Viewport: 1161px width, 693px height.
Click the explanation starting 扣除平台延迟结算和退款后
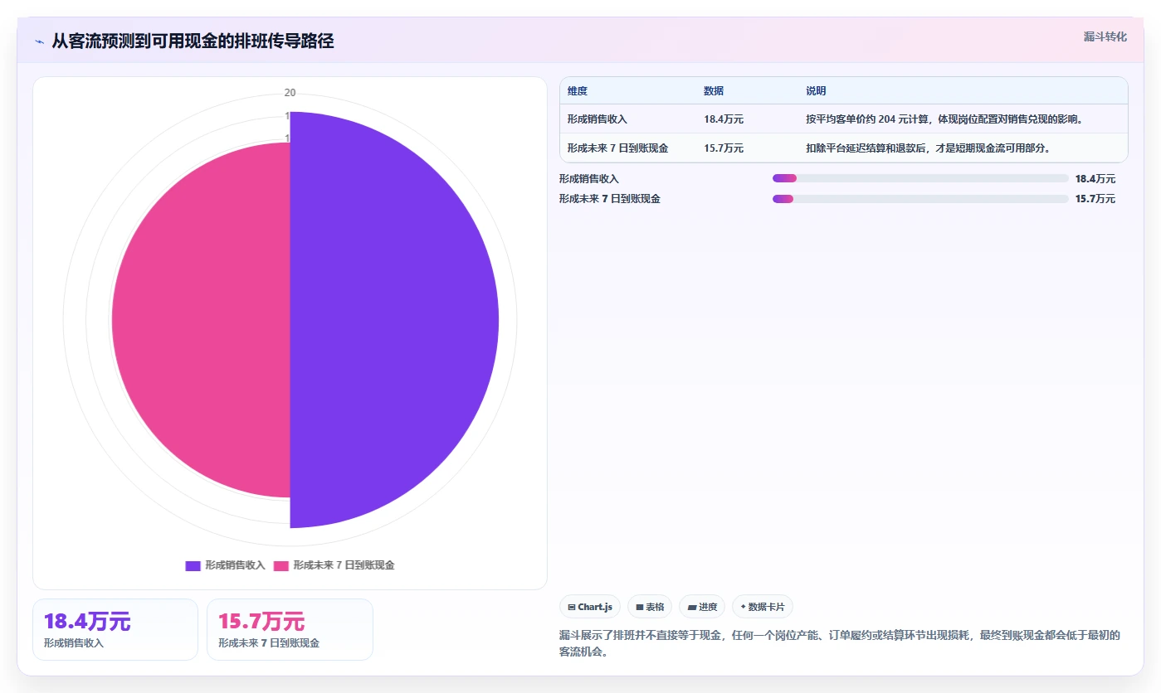click(x=929, y=148)
